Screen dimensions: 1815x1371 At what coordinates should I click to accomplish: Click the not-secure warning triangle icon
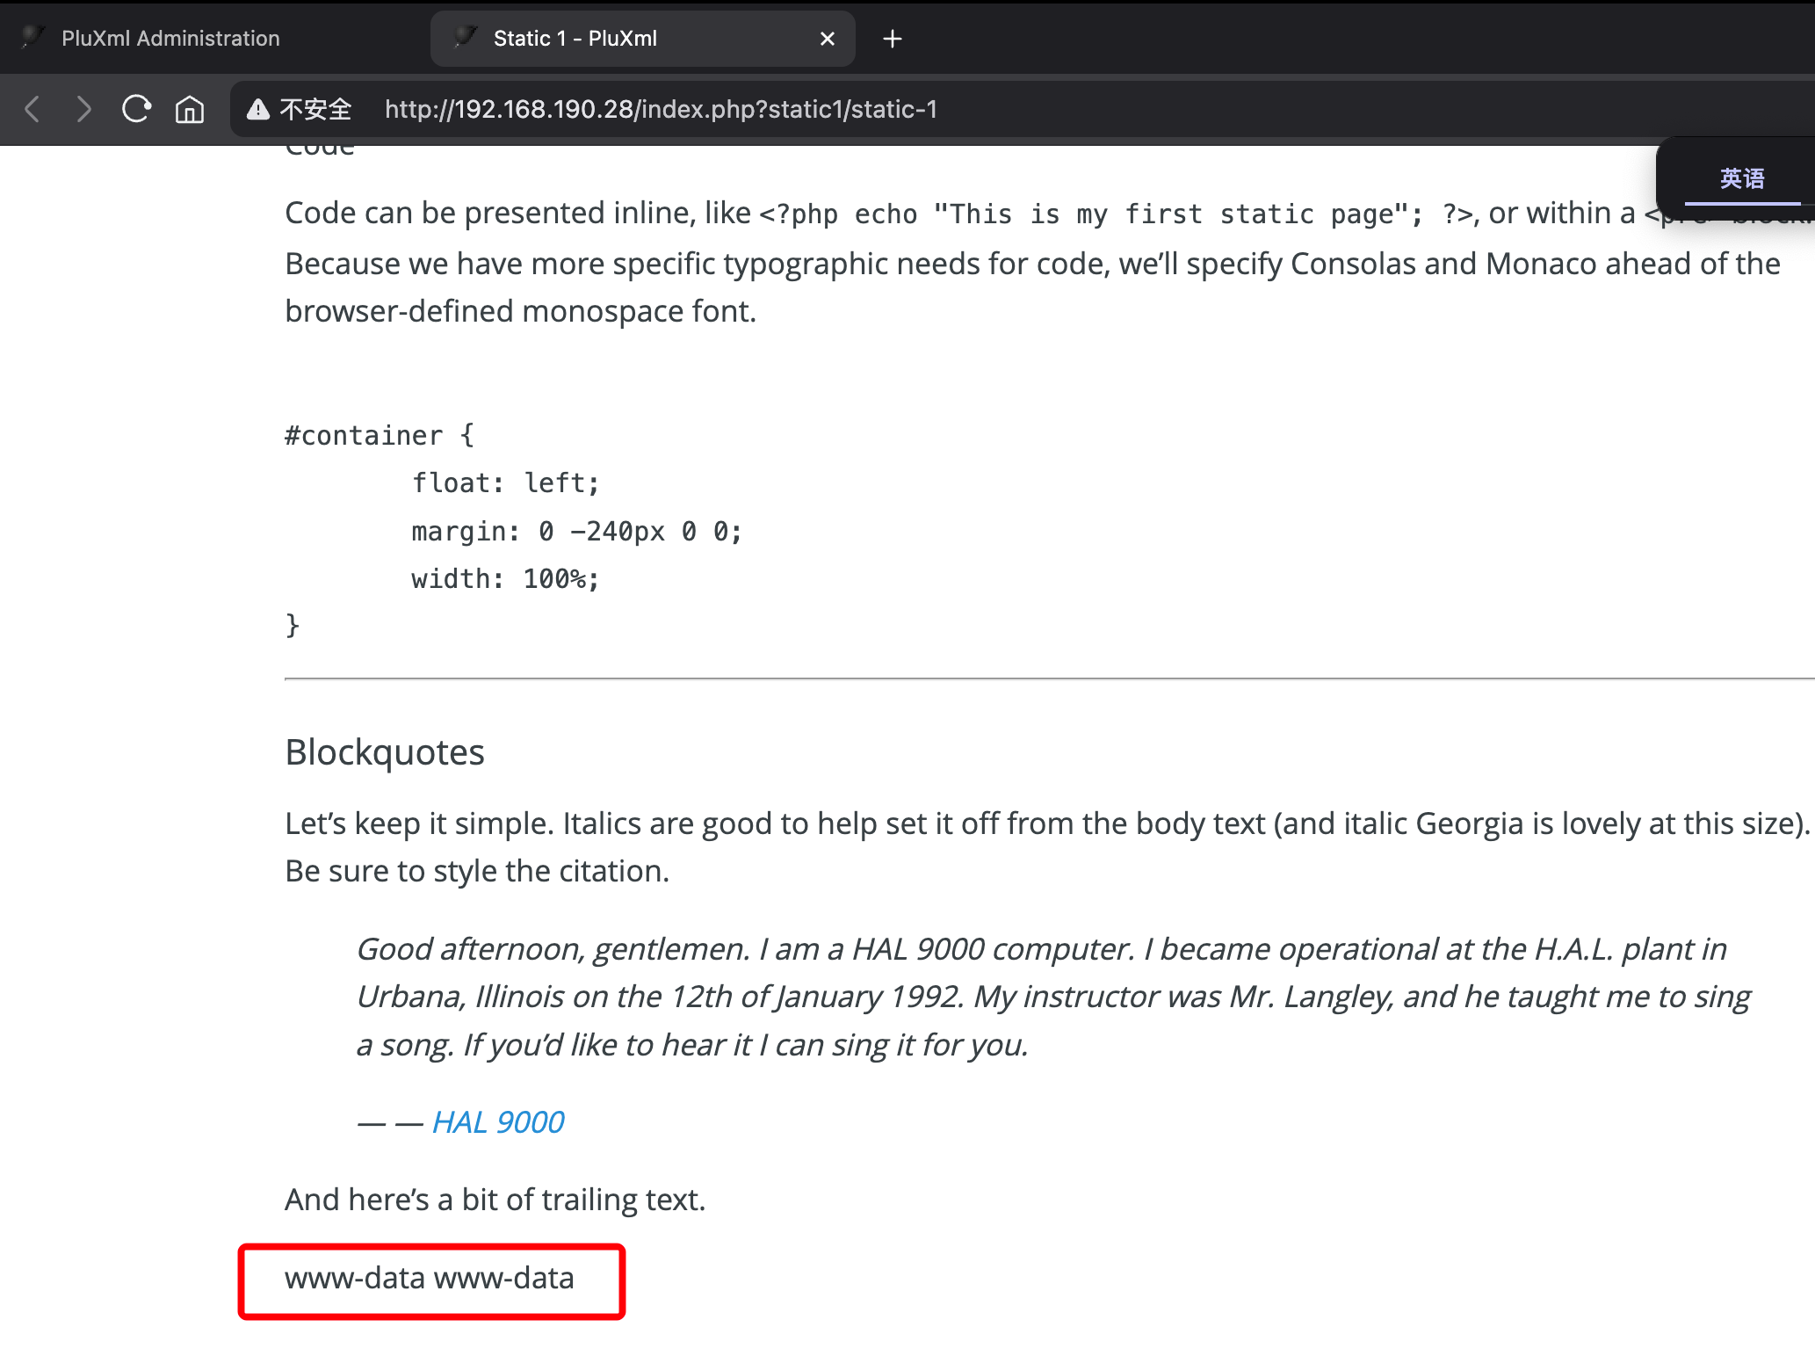(257, 109)
